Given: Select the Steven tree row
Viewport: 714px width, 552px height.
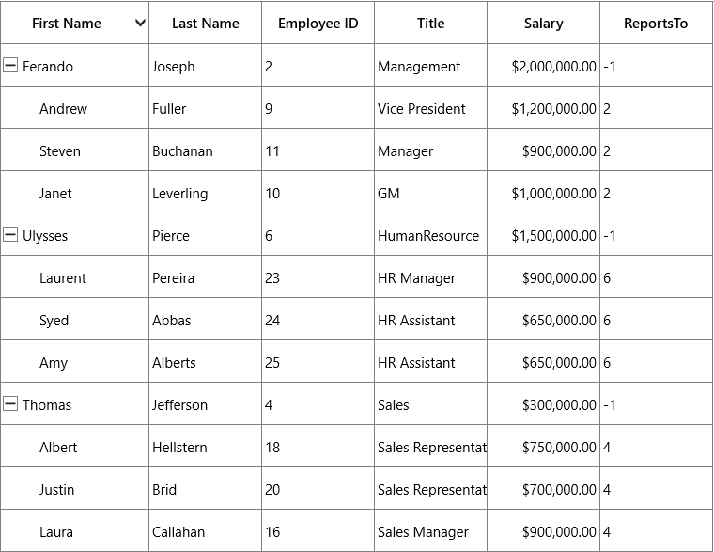Looking at the screenshot, I should click(356, 150).
